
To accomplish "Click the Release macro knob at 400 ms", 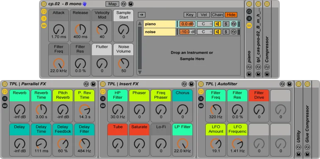I will coord(80,29).
